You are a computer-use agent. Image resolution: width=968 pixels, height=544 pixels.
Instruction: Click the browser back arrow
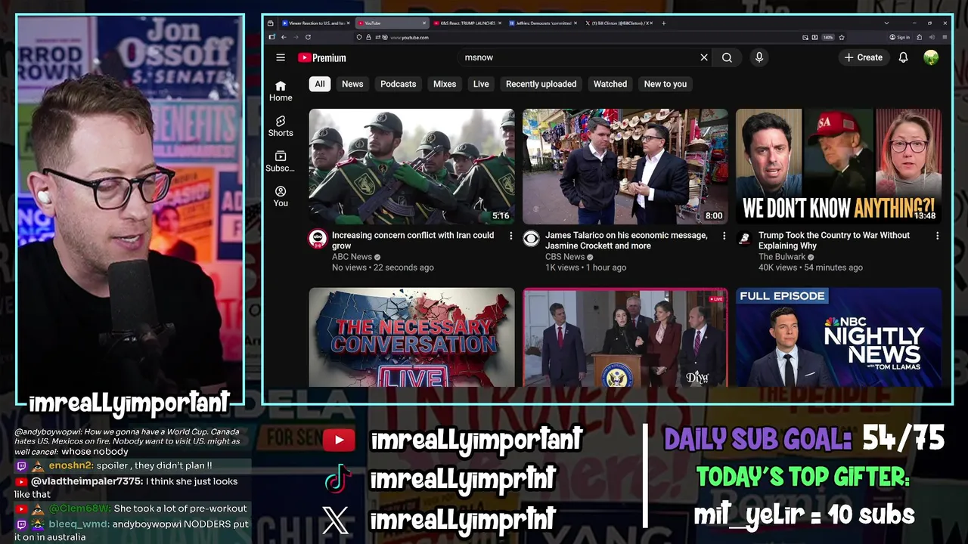[x=284, y=37]
